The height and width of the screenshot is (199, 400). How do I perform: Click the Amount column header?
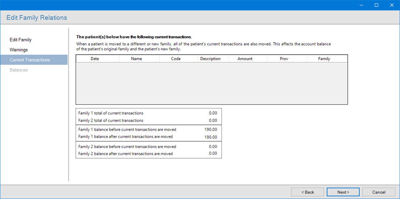point(245,58)
